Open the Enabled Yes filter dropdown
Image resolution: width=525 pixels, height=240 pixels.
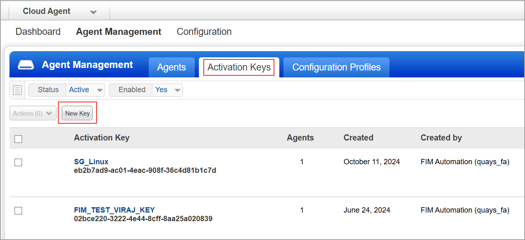click(x=146, y=90)
